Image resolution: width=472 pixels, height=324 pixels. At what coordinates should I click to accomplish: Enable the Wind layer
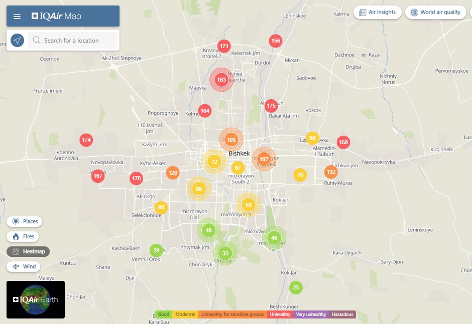pyautogui.click(x=24, y=266)
